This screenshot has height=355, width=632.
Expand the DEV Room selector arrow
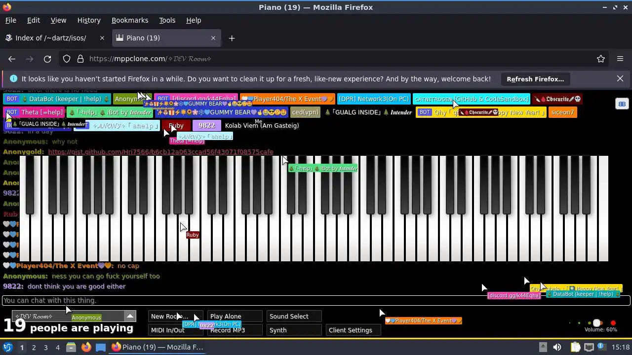click(130, 316)
